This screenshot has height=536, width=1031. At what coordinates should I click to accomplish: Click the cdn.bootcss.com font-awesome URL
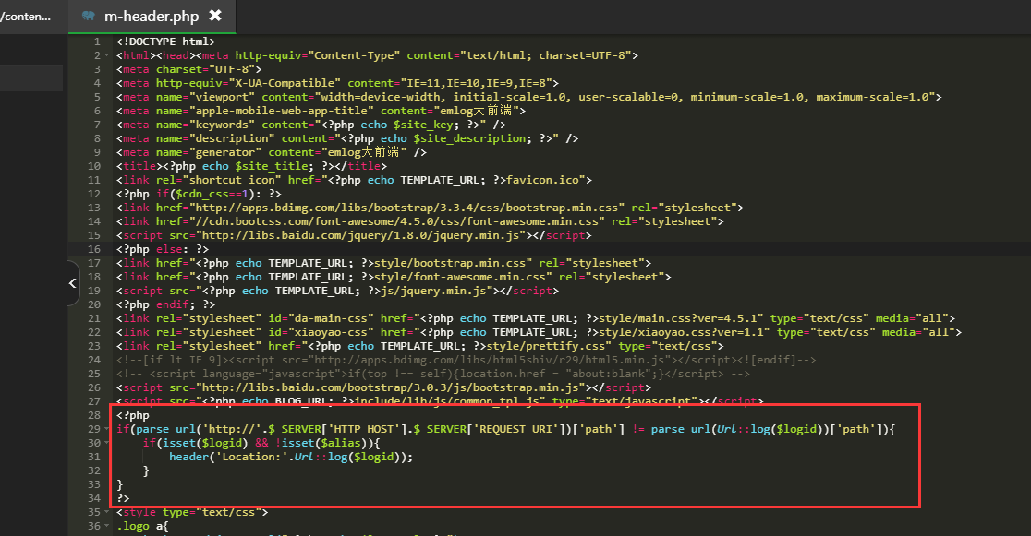tap(397, 221)
